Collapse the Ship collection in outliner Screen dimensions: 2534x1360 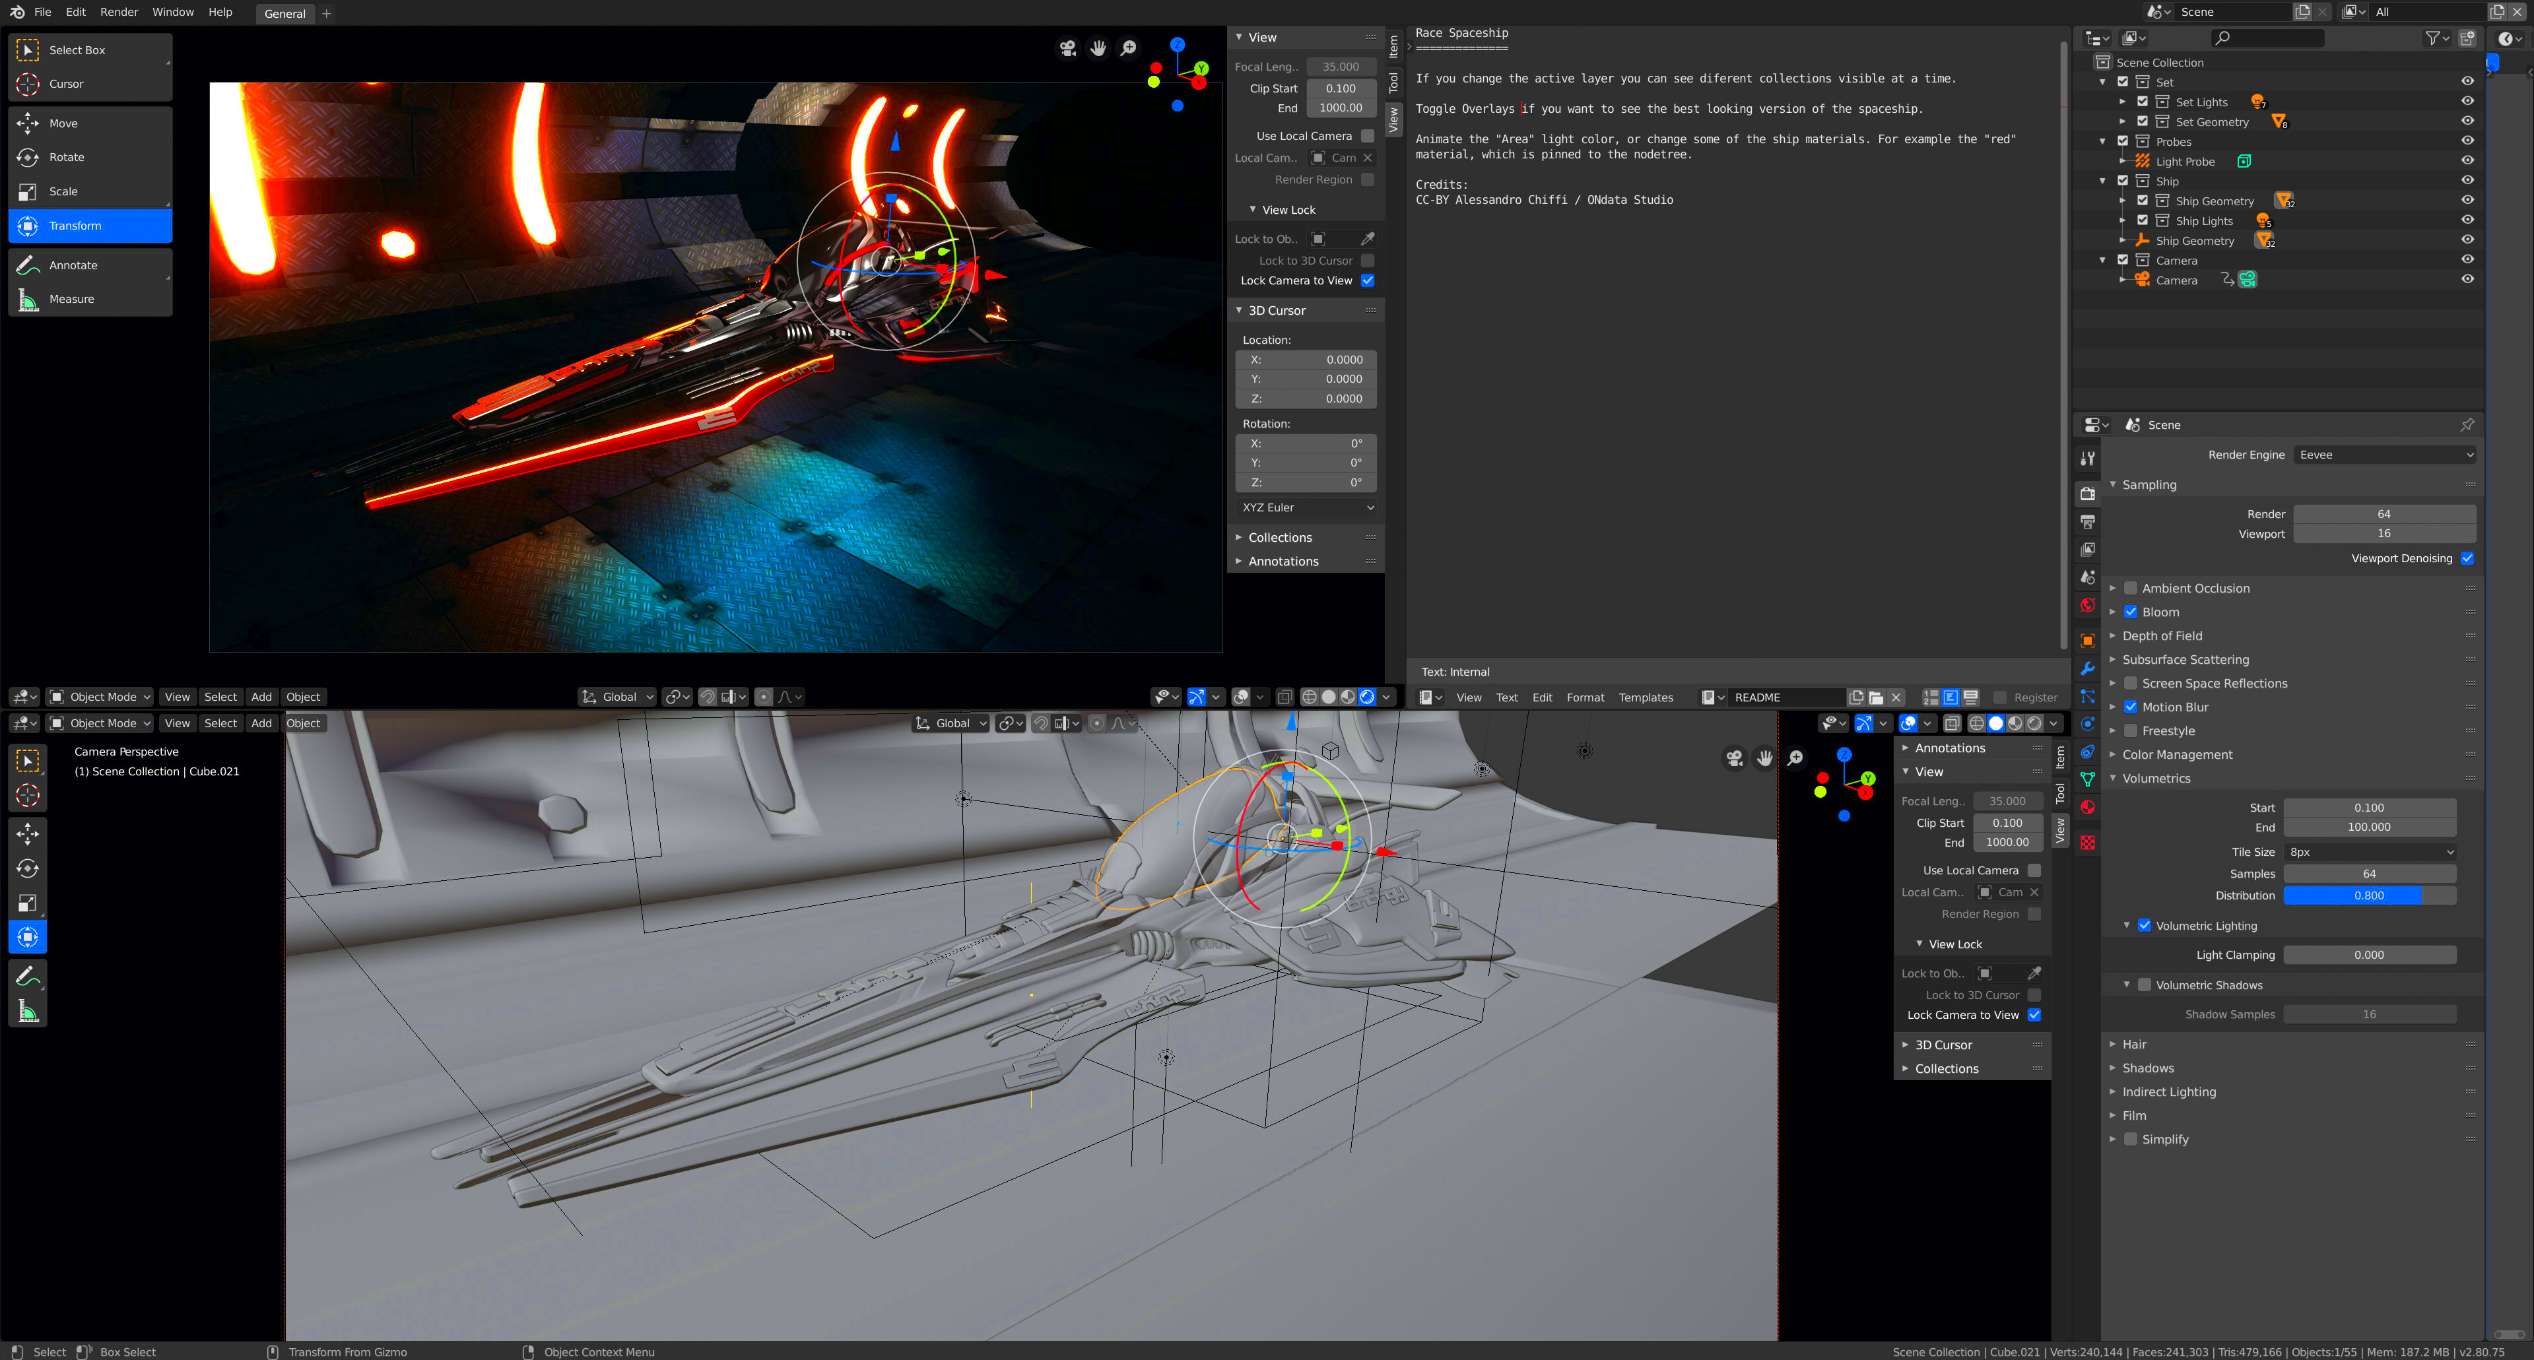[x=2103, y=181]
